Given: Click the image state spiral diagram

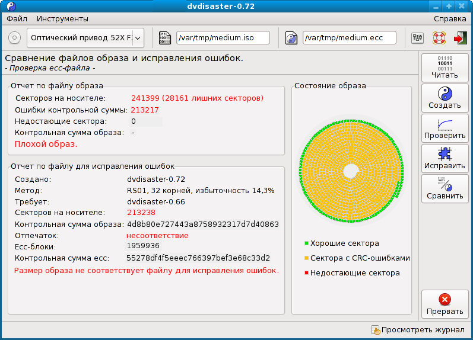Looking at the screenshot, I should click(351, 171).
